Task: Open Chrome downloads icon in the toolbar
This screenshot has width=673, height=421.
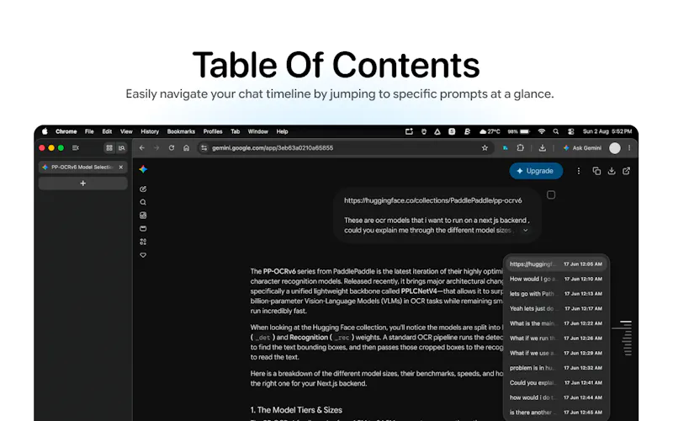Action: coord(543,148)
